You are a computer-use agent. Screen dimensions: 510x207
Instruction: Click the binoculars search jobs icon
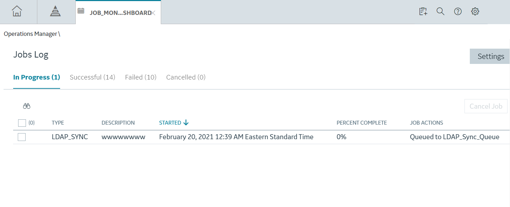27,106
